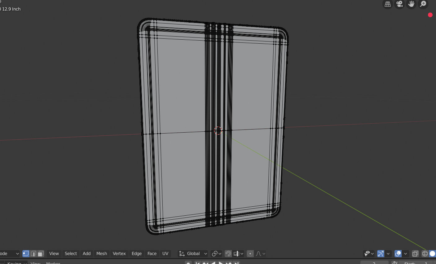Image resolution: width=436 pixels, height=264 pixels.
Task: Switch to Edge select mode
Action: tap(33, 253)
